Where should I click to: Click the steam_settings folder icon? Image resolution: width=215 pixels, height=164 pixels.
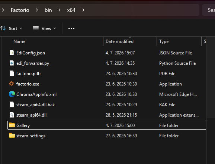[12, 135]
